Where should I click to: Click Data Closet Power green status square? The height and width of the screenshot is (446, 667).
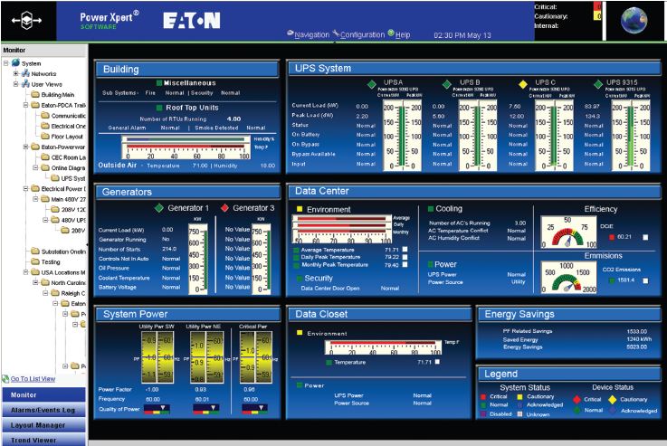300,385
